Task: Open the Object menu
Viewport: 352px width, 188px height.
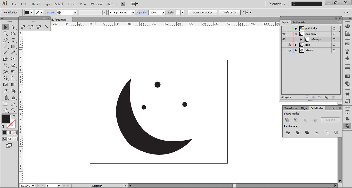Action: tap(35, 4)
